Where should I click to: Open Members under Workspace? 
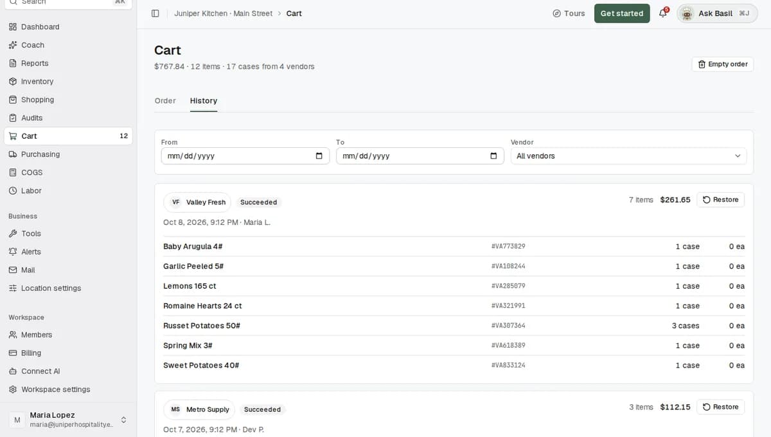click(x=68, y=335)
